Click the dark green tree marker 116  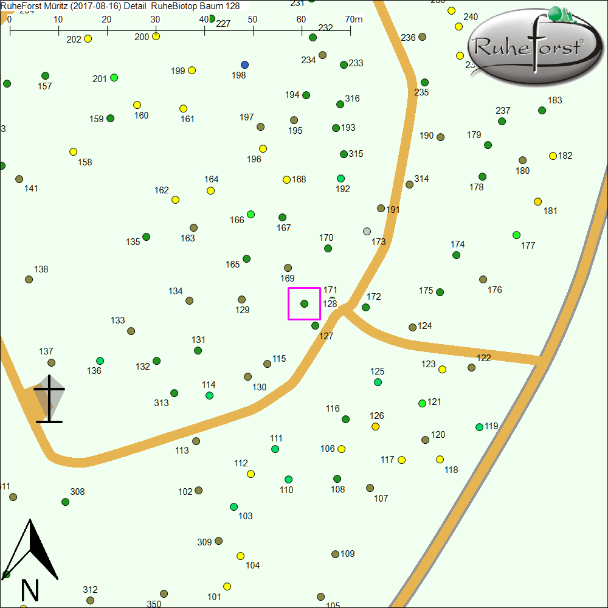345,419
